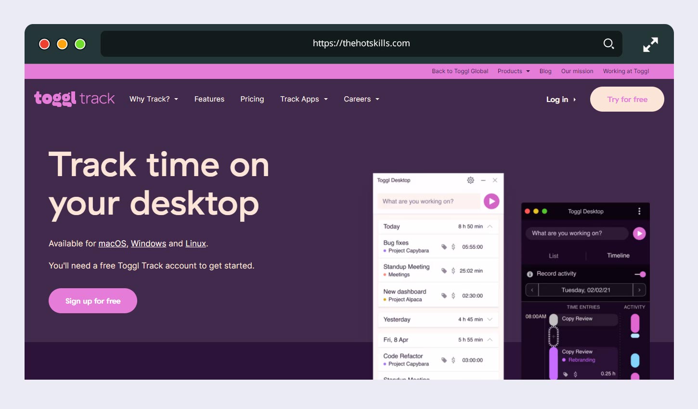Image resolution: width=698 pixels, height=409 pixels.
Task: Click the 02:30:00 duration
Action: click(472, 296)
